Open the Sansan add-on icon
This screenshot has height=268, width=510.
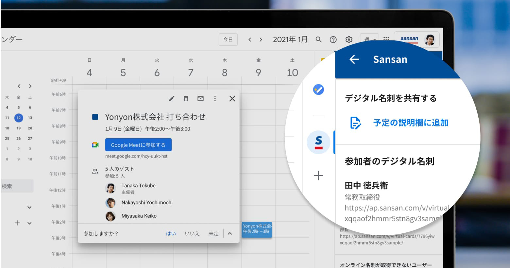click(x=318, y=142)
